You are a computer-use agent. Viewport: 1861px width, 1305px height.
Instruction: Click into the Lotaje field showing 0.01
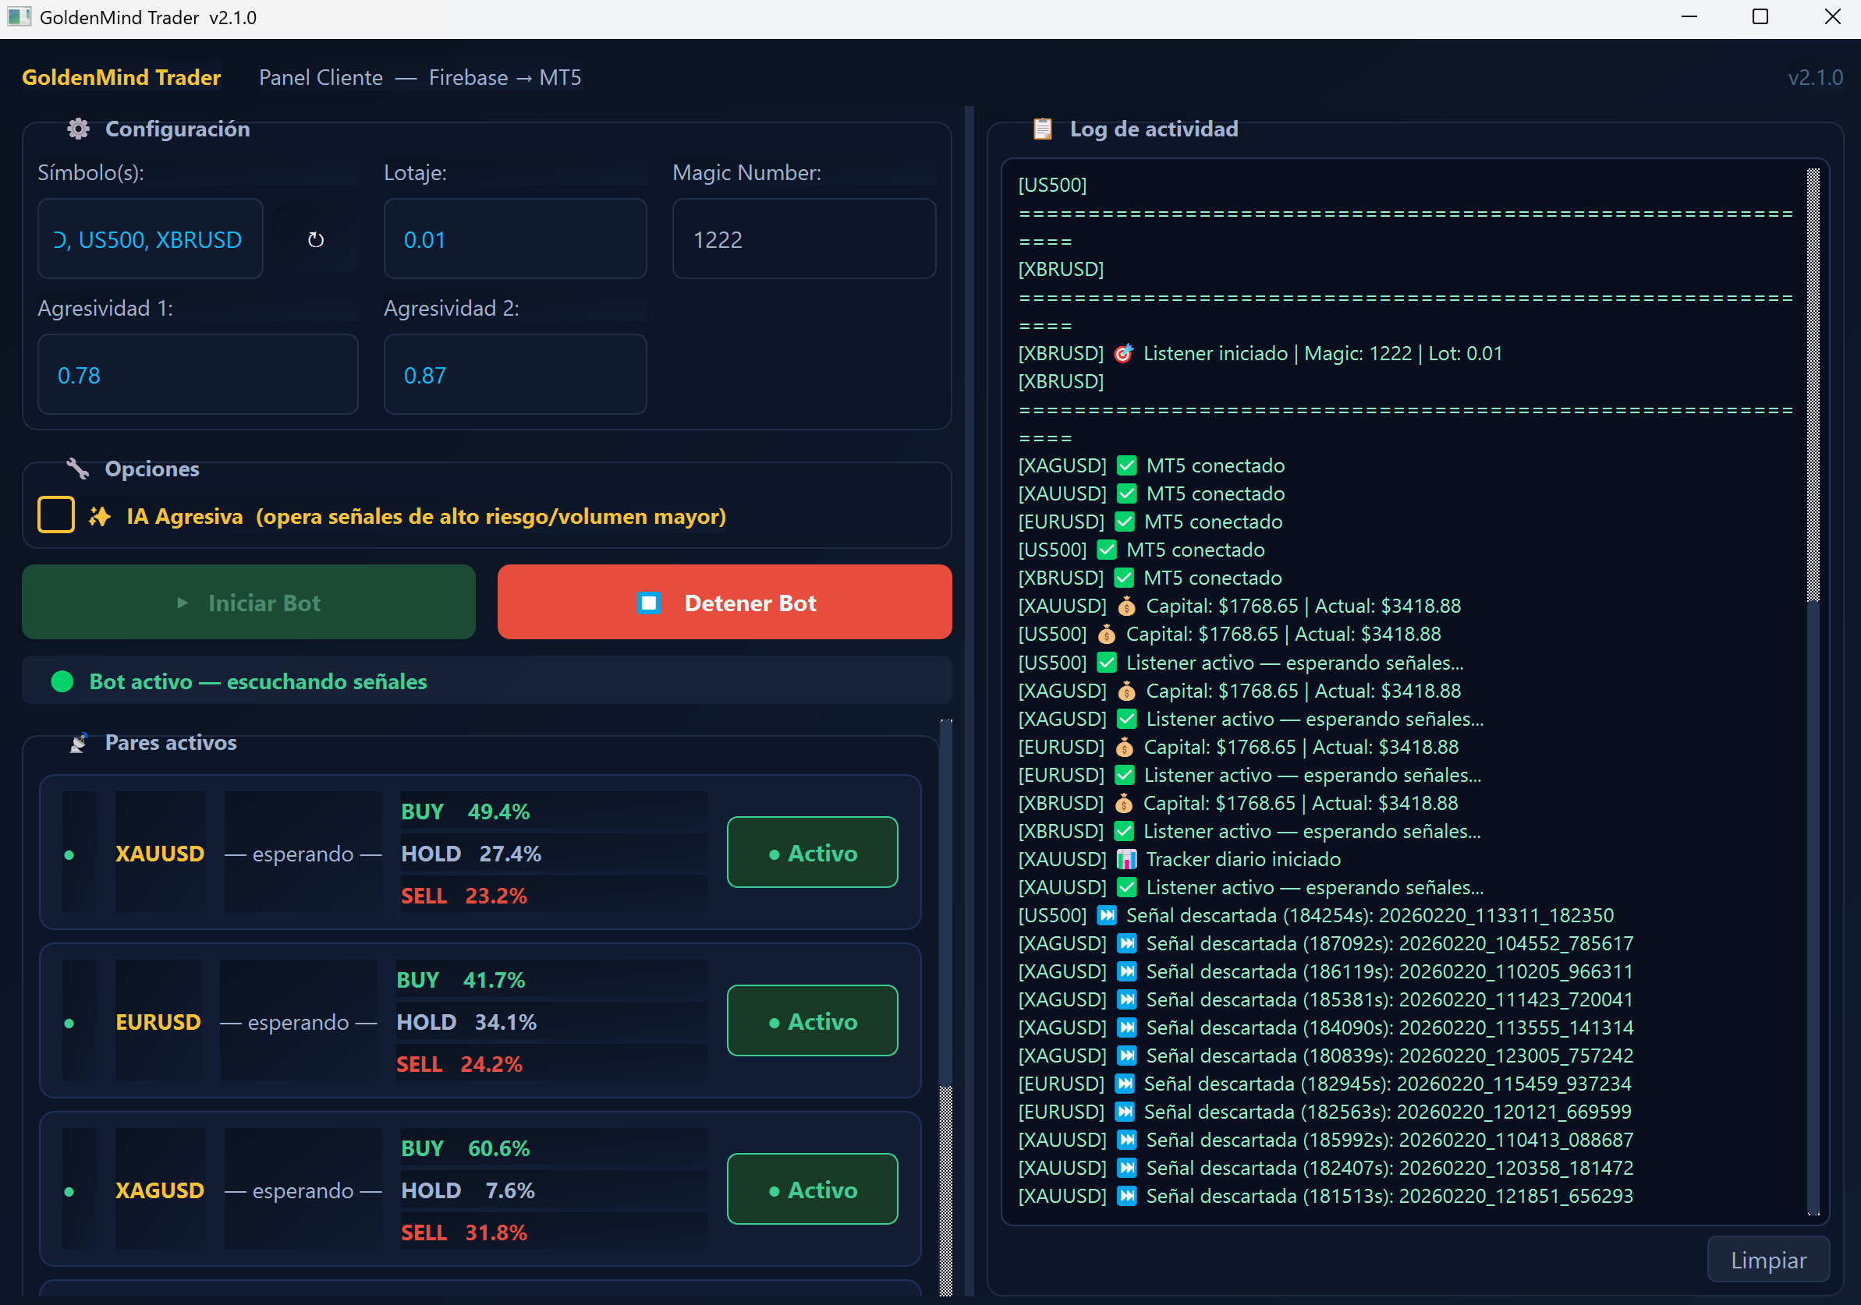click(516, 239)
